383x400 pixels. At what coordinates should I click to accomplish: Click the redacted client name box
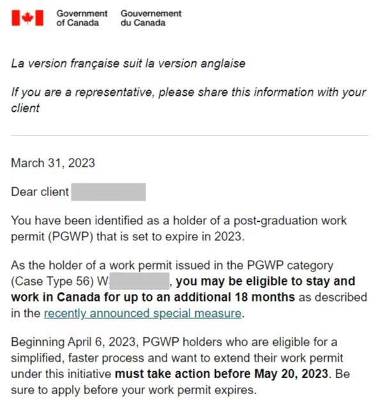point(109,192)
